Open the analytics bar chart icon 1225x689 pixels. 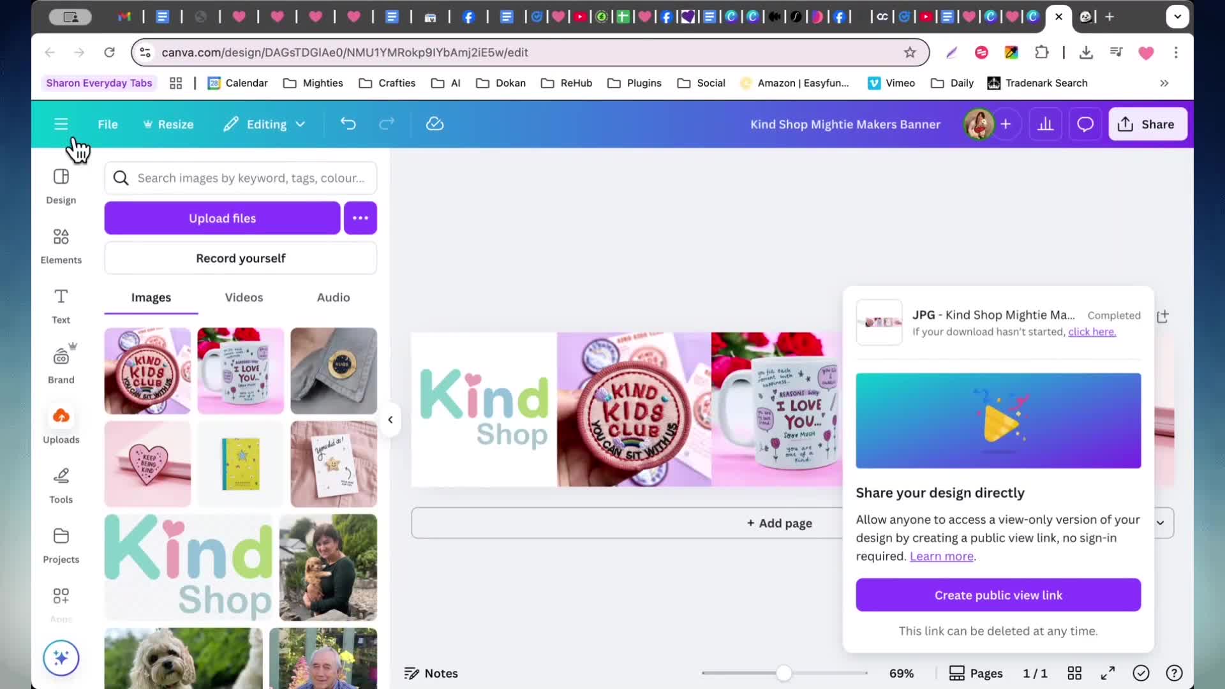coord(1045,124)
